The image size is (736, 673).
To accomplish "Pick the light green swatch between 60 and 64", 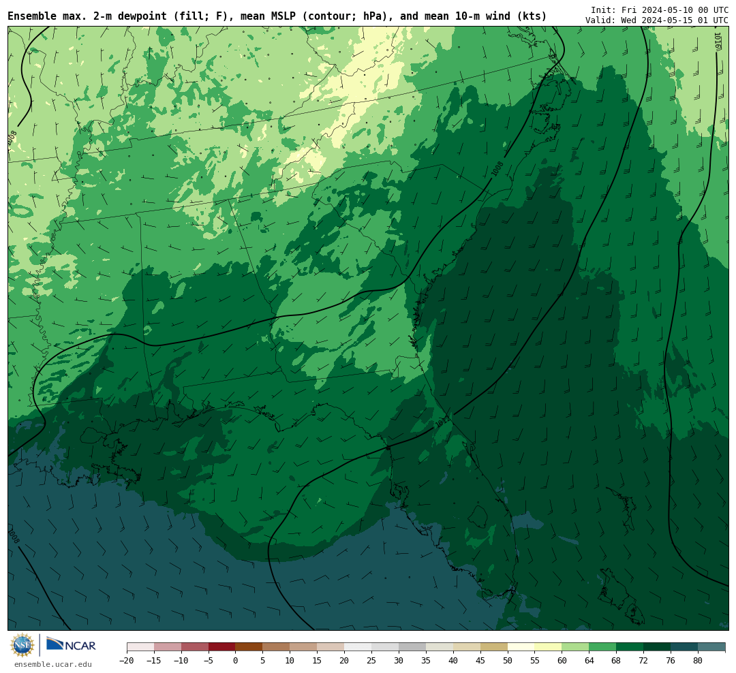I will coord(575,647).
